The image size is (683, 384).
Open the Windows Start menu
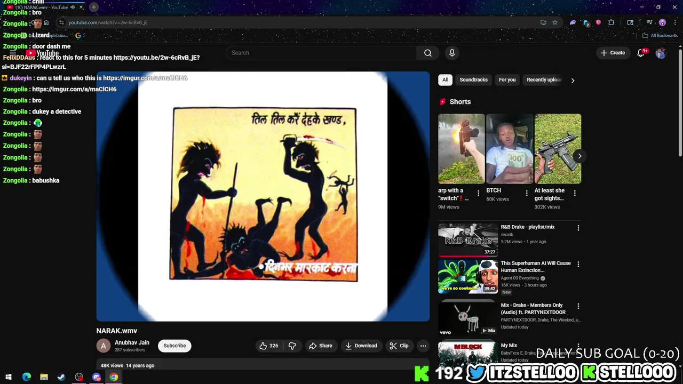tap(9, 377)
